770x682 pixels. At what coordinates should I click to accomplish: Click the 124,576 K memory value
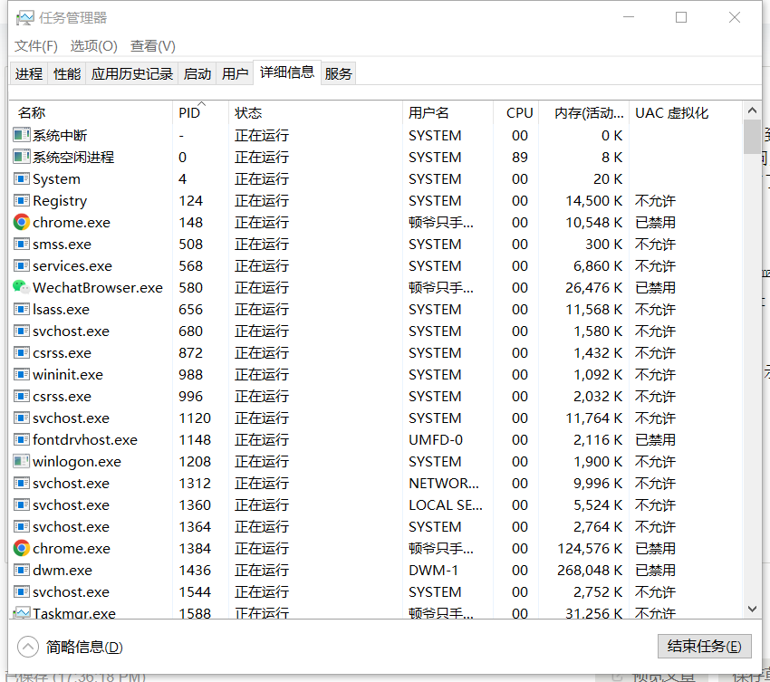coord(590,549)
